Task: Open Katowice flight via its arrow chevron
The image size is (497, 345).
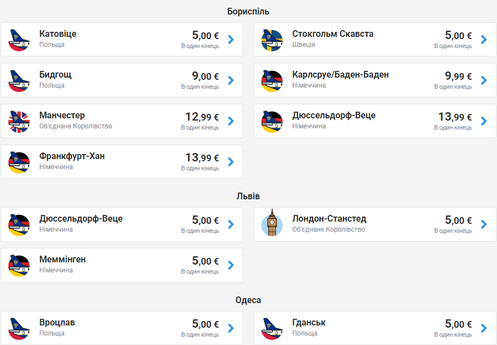Action: click(231, 40)
